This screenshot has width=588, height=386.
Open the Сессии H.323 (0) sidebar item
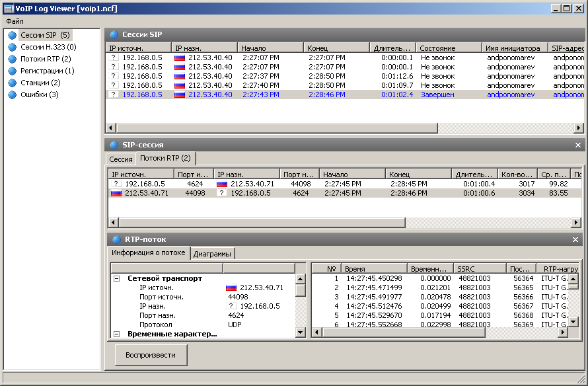tap(48, 48)
